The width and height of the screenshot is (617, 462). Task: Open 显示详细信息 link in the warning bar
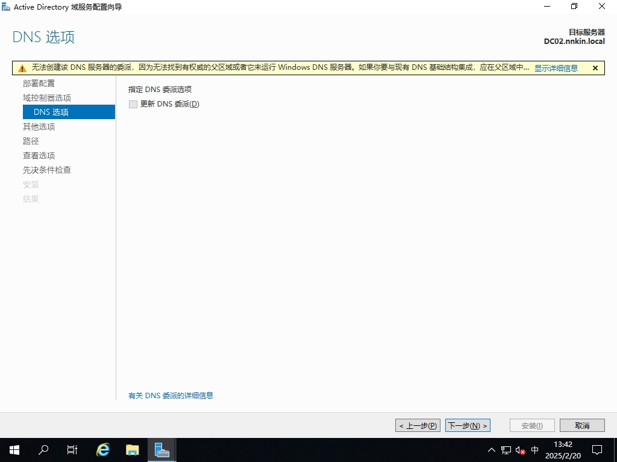(556, 68)
